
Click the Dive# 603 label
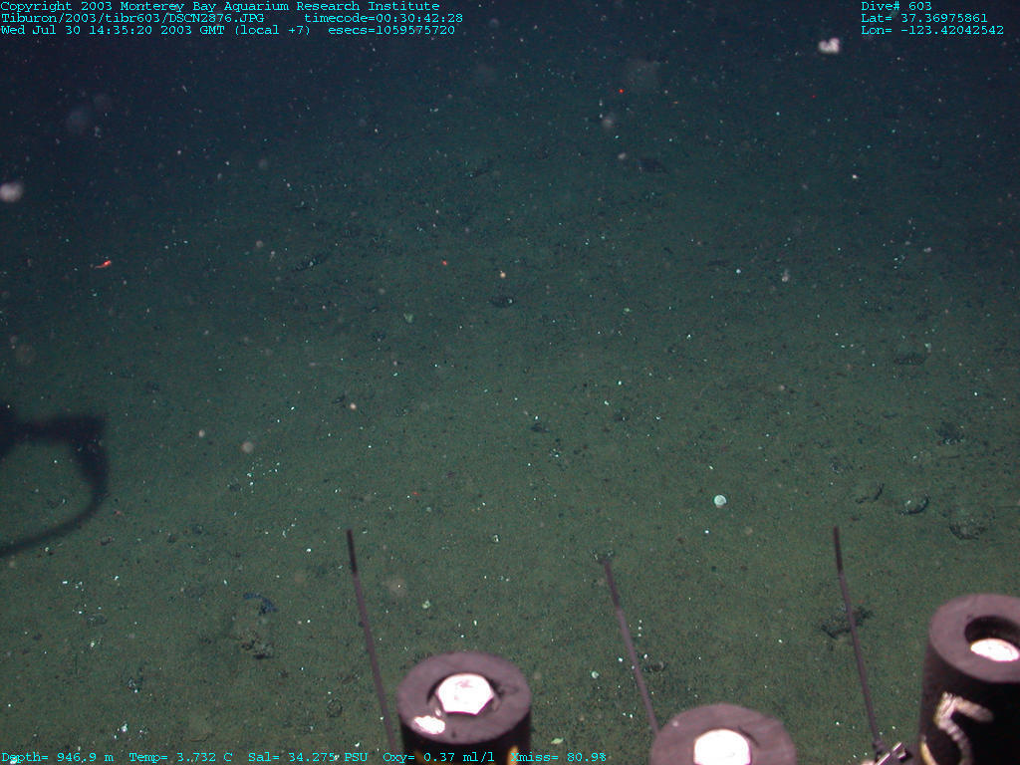(895, 7)
